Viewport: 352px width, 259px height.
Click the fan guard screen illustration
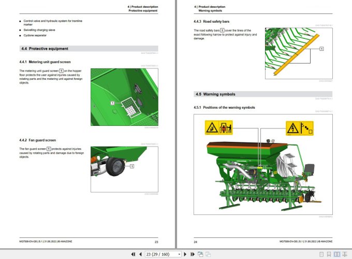click(x=124, y=169)
